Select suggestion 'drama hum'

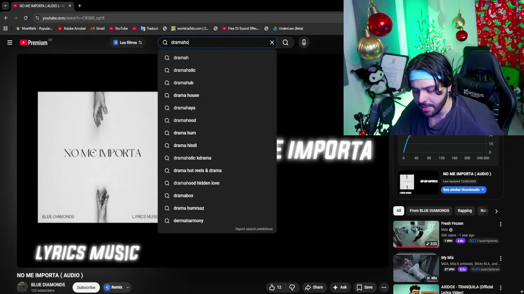217,133
